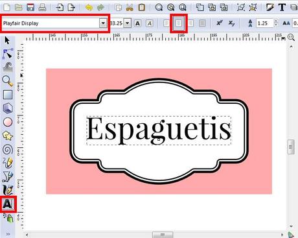
Task: Expand hidden tools with the double chevron
Action: point(8,234)
